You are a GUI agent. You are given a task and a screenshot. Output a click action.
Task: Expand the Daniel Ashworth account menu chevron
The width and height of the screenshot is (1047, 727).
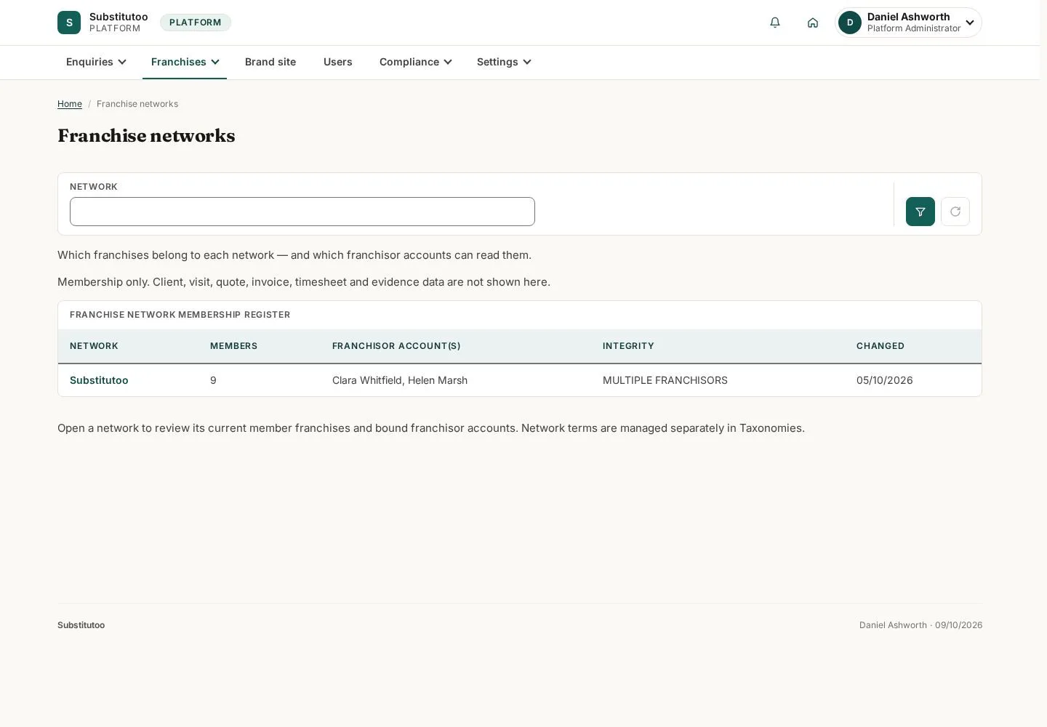[x=970, y=23]
